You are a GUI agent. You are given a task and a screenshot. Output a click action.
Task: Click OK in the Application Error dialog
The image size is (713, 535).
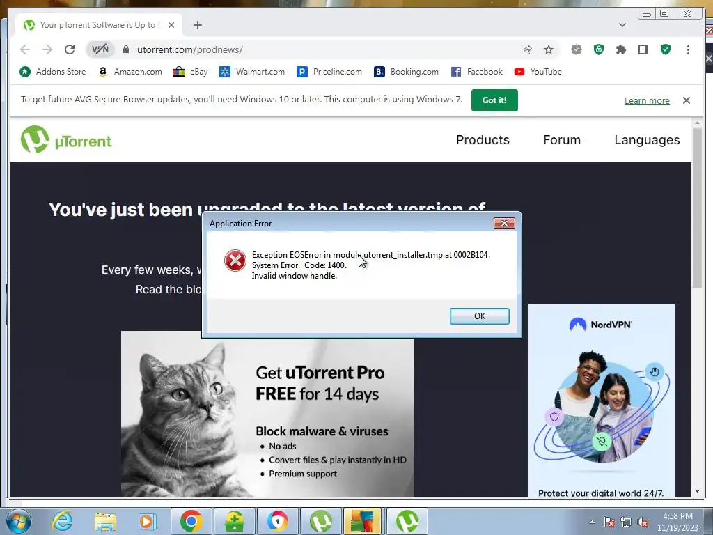pos(479,316)
